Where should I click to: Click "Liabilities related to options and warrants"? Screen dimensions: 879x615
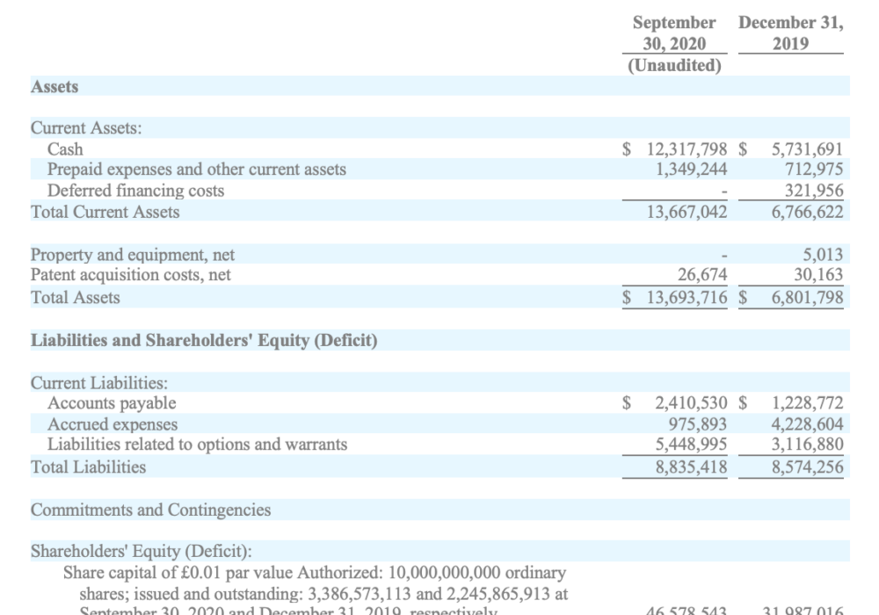(197, 445)
